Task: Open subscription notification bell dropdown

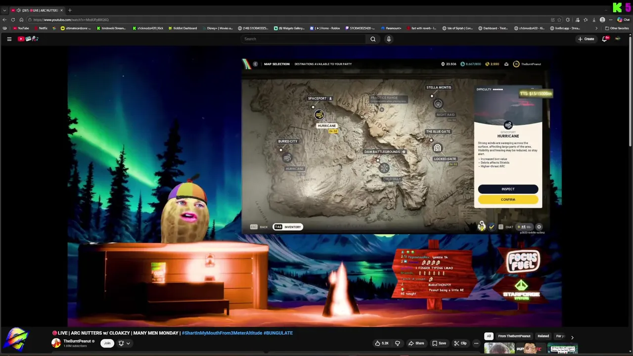Action: coord(124,343)
